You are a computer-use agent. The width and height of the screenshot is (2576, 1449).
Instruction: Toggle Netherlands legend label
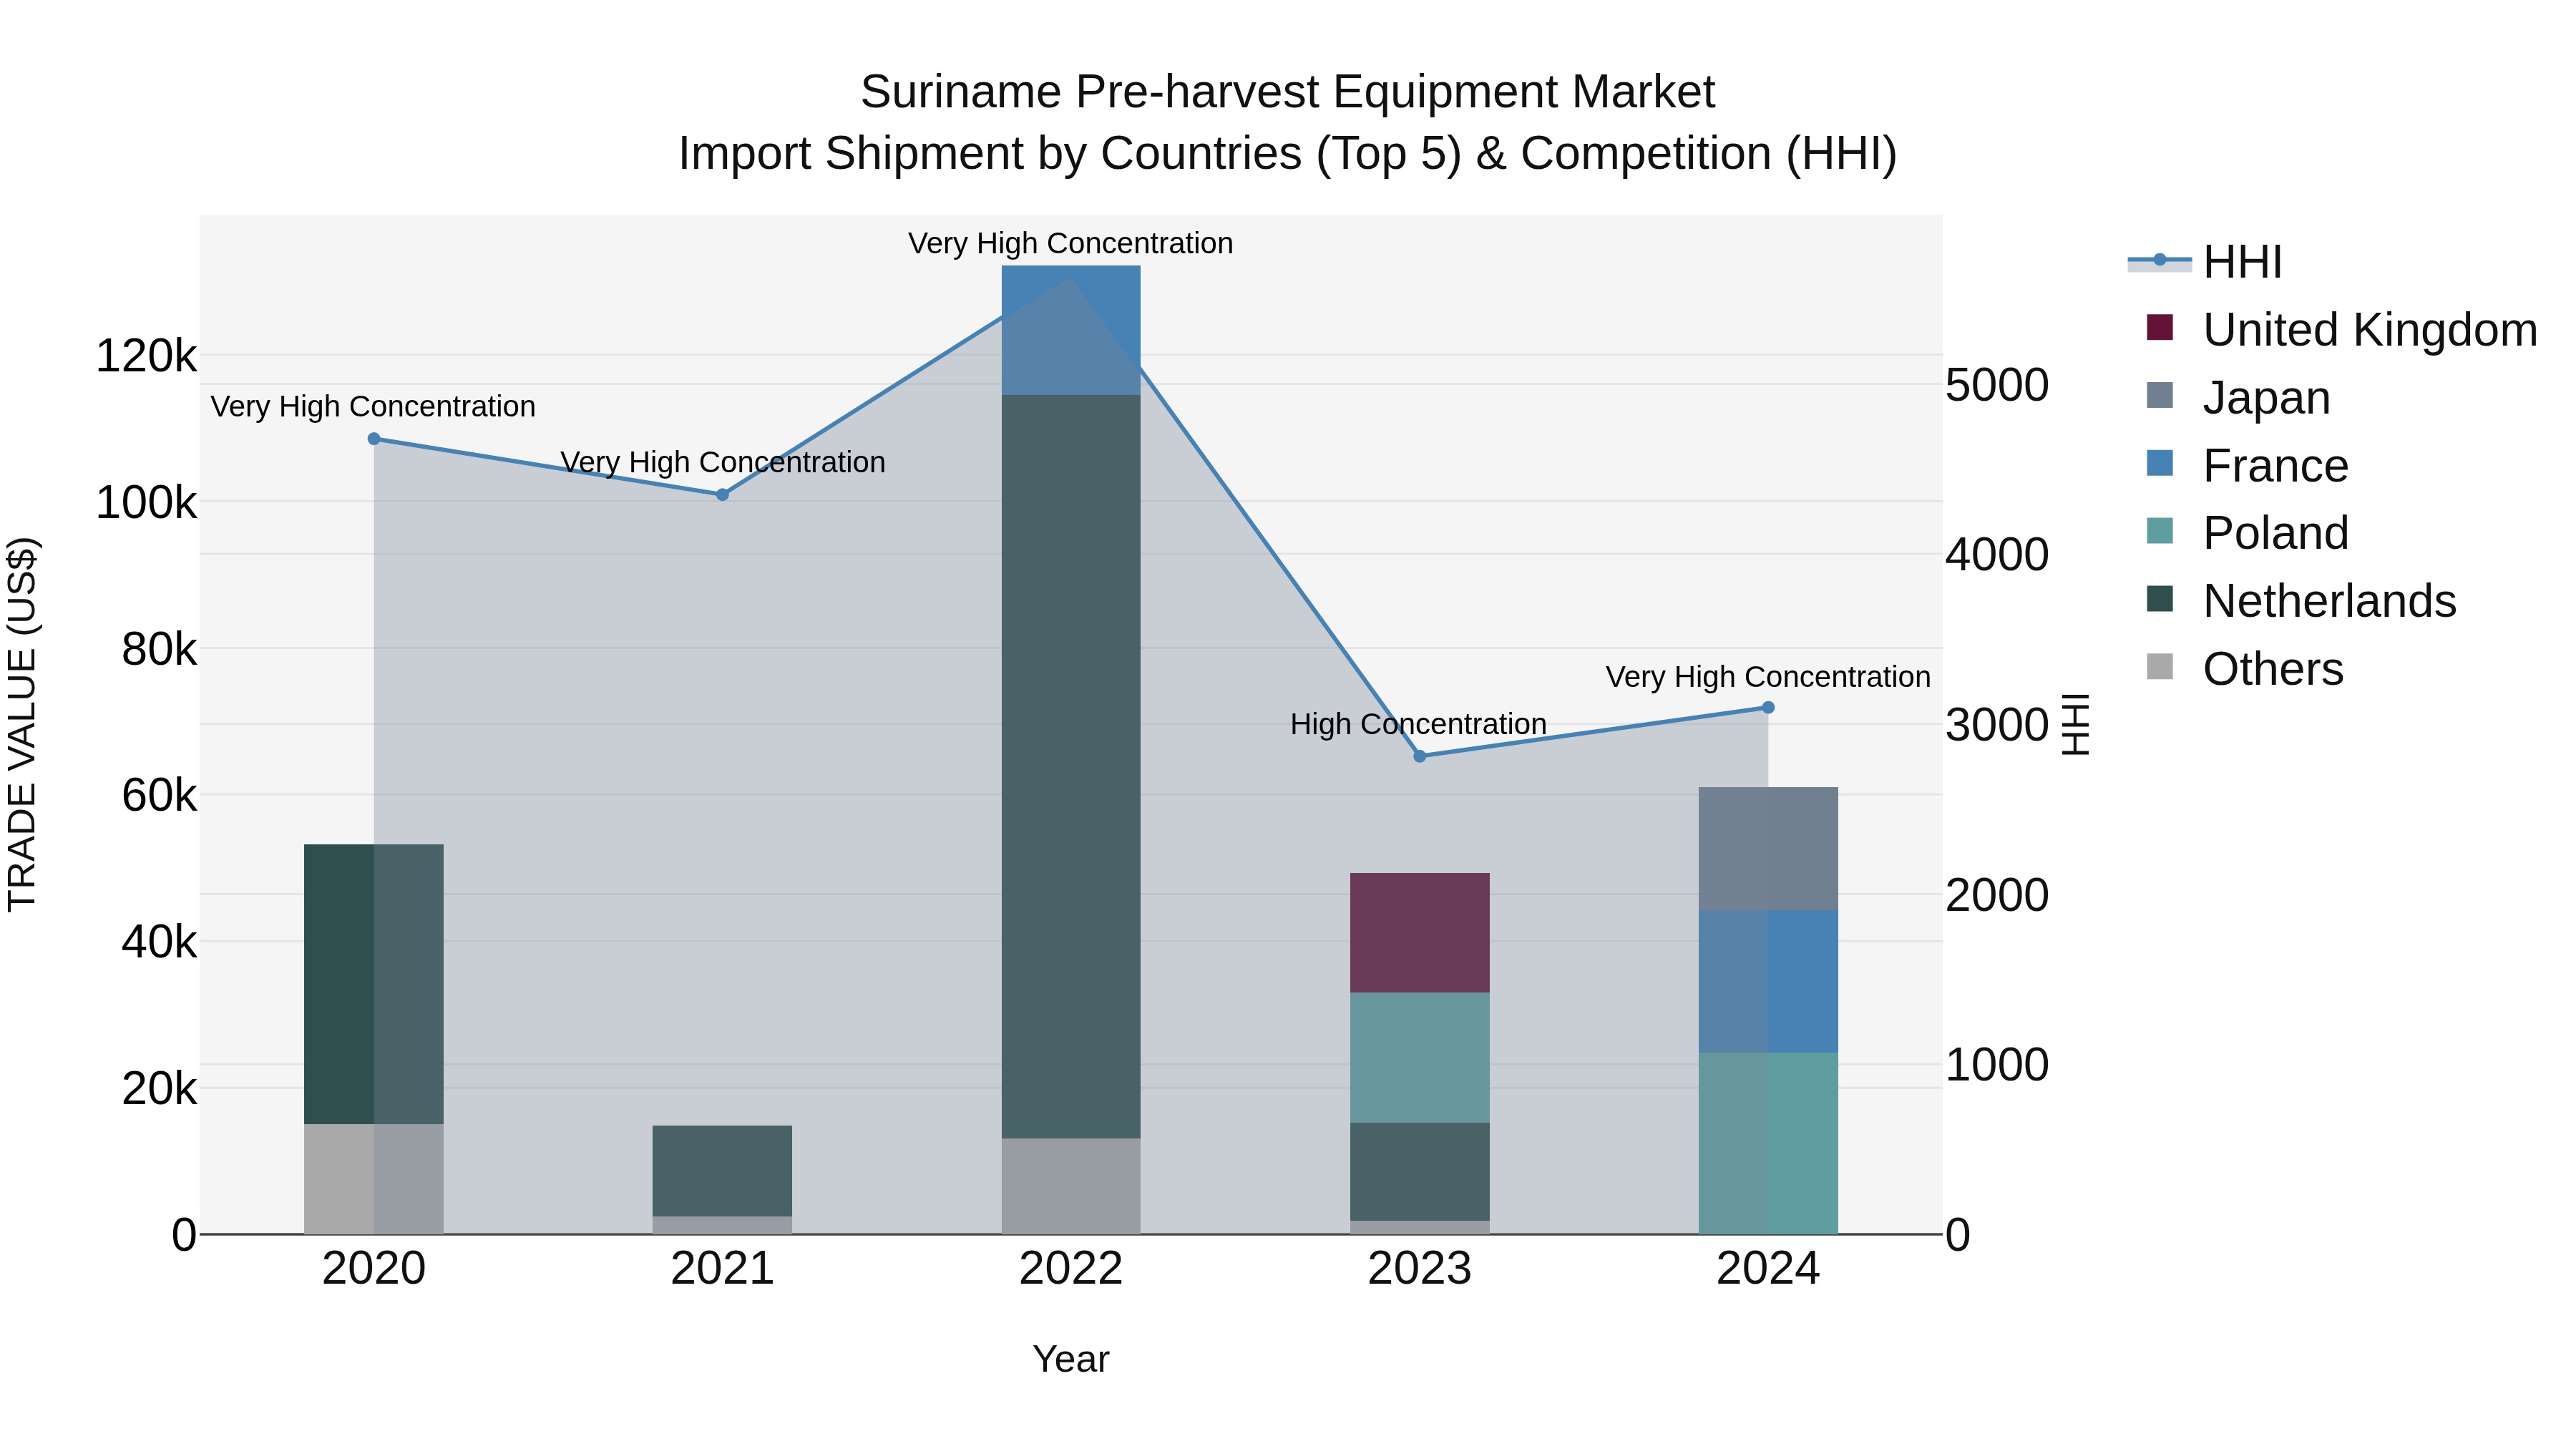click(x=2329, y=601)
